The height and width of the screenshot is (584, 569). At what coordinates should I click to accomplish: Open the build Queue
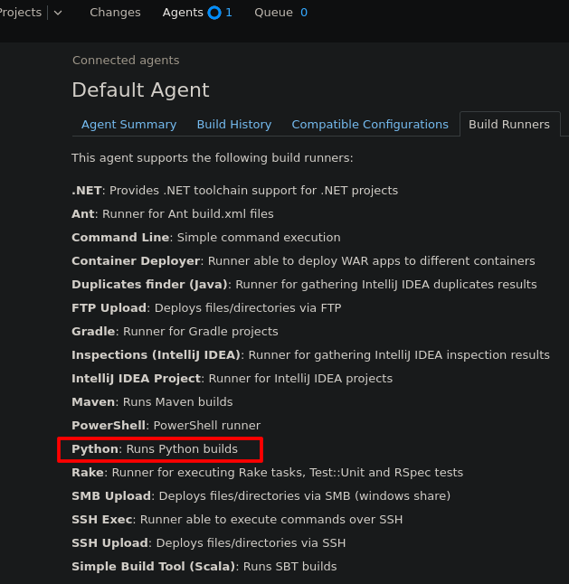[273, 13]
